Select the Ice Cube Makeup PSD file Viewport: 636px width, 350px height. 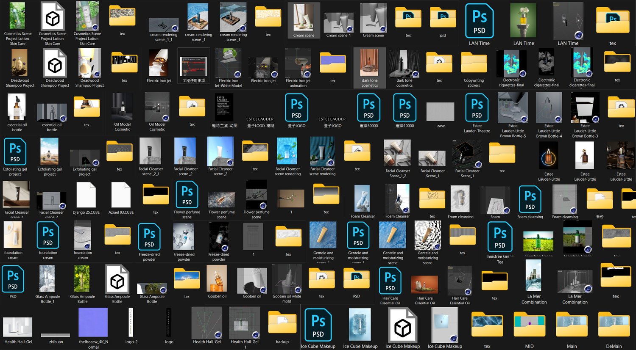click(318, 325)
